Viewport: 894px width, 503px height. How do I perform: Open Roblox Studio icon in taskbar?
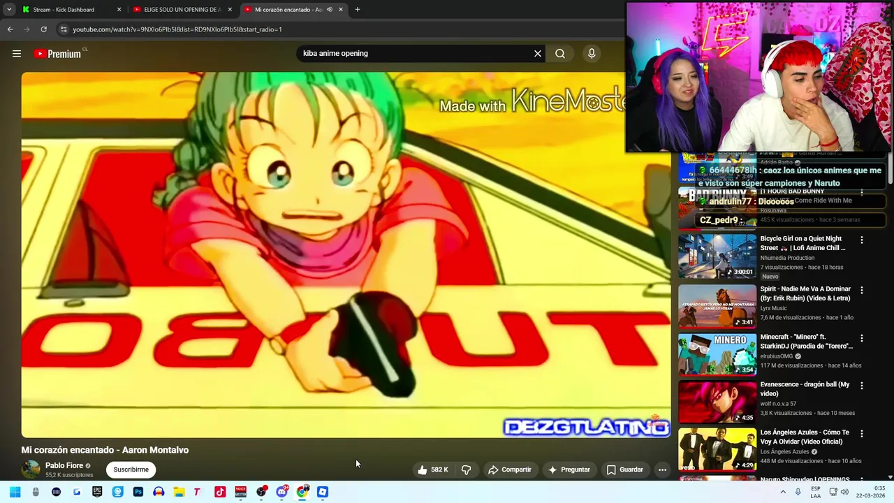323,492
